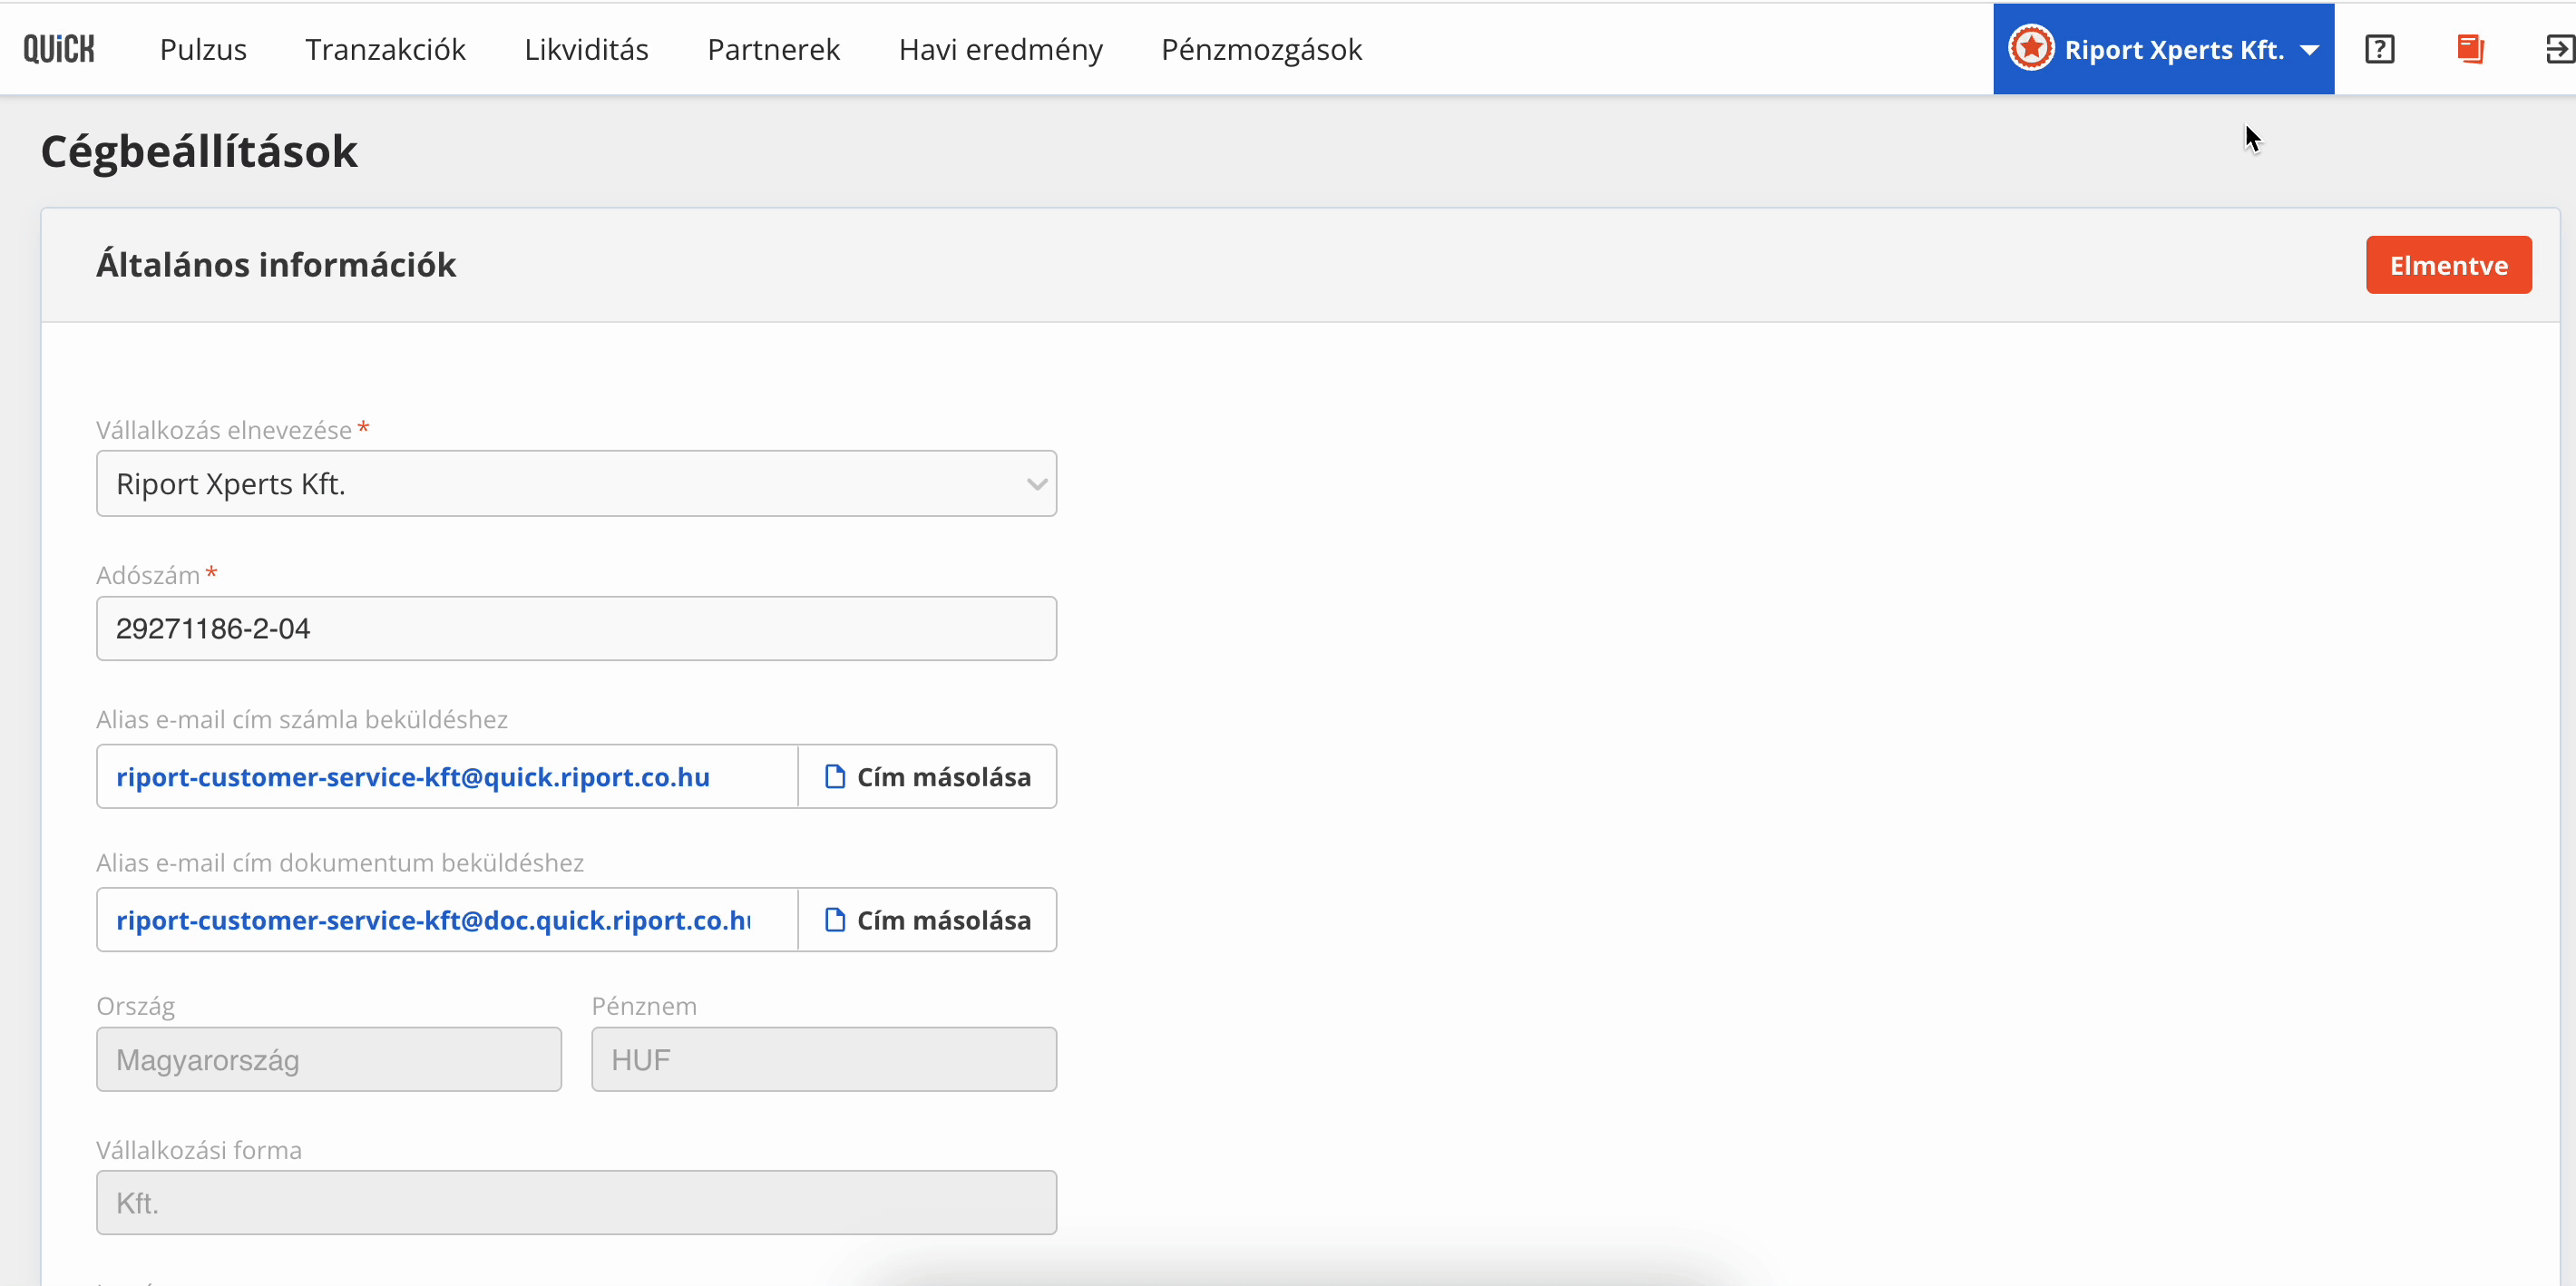
Task: Go to the Tranzakciók menu
Action: click(x=386, y=49)
